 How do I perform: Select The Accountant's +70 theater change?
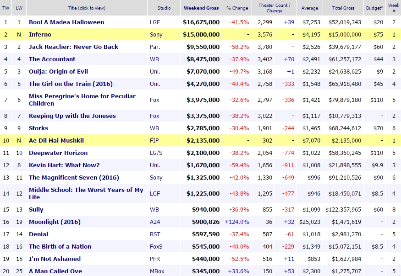click(289, 59)
